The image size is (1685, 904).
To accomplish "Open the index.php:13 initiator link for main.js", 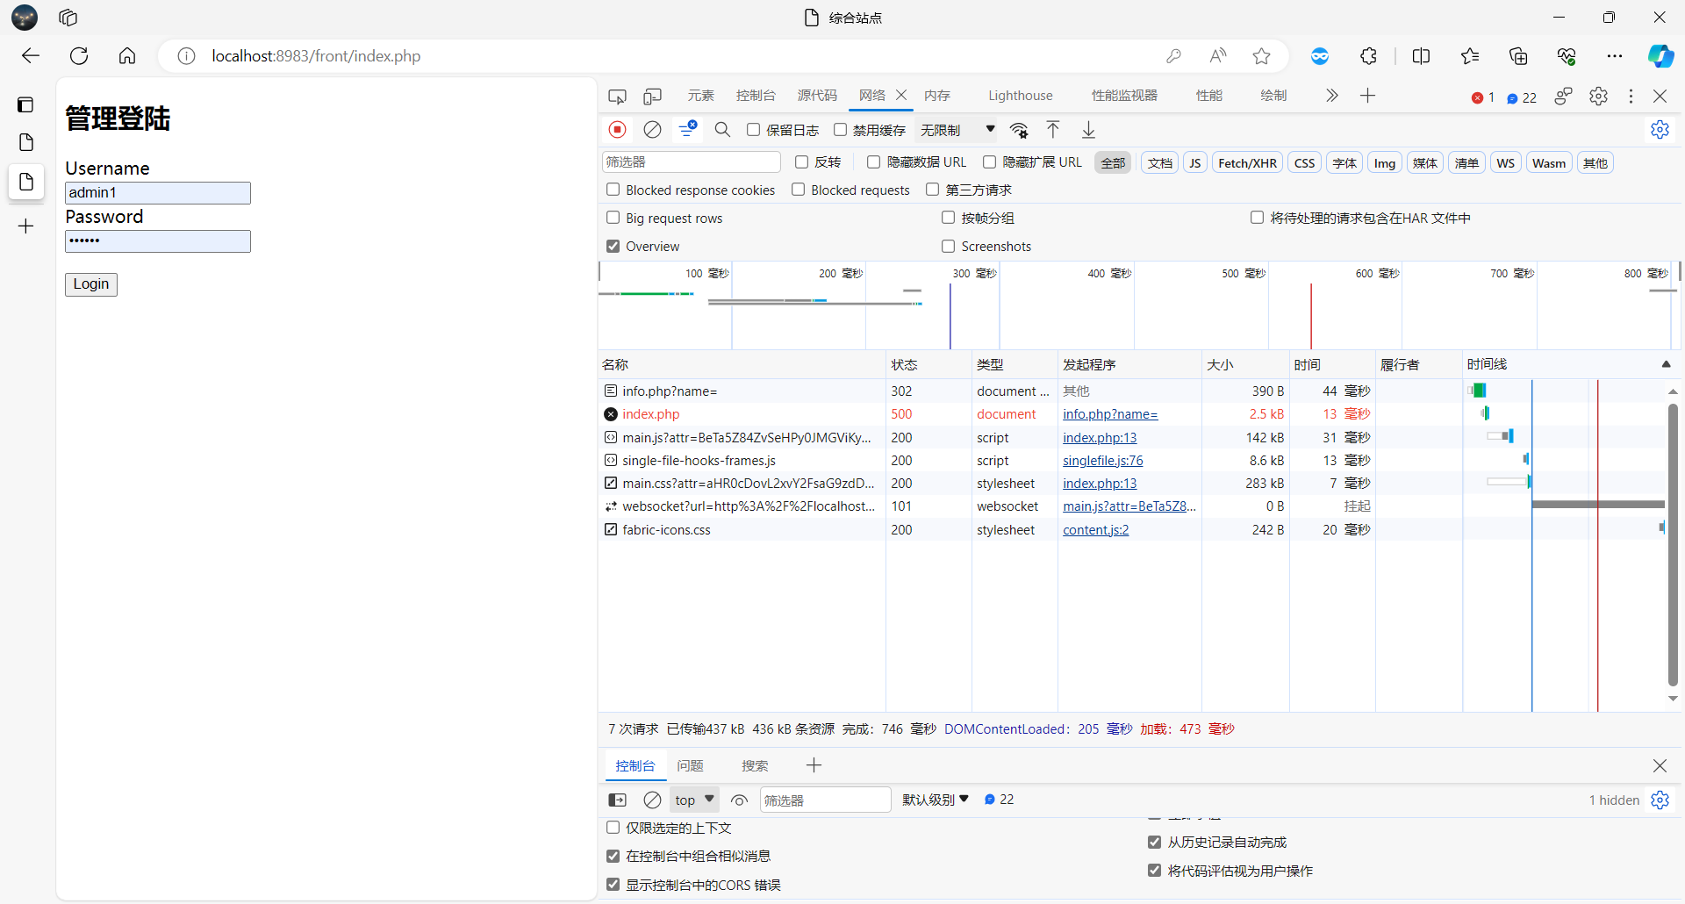I will [x=1100, y=438].
